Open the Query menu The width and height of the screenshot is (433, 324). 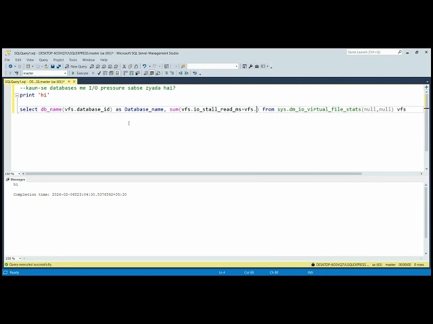point(43,60)
